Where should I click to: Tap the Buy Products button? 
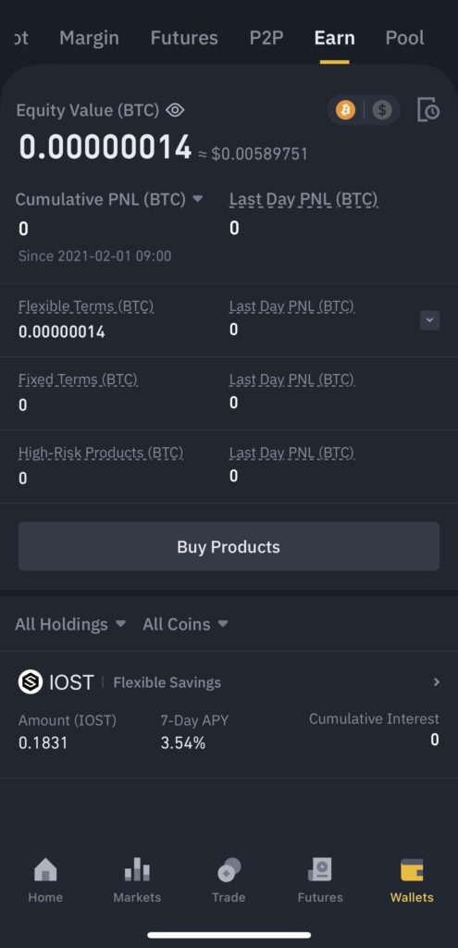(229, 546)
